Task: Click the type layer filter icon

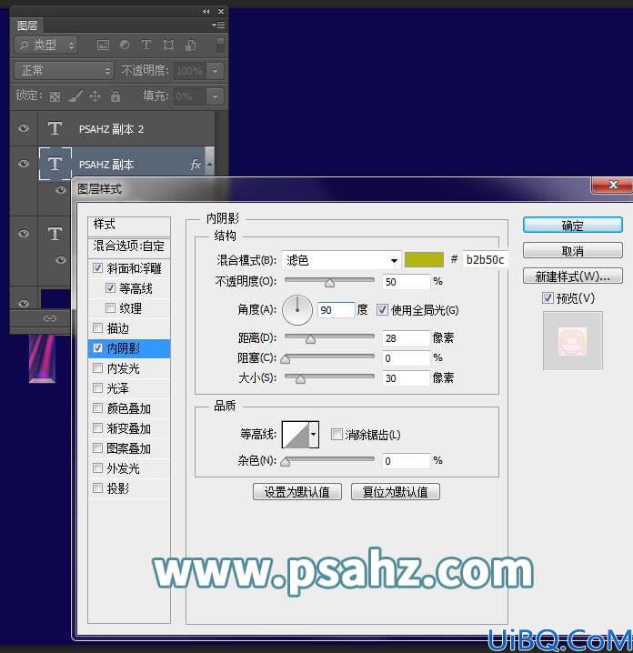Action: click(146, 45)
